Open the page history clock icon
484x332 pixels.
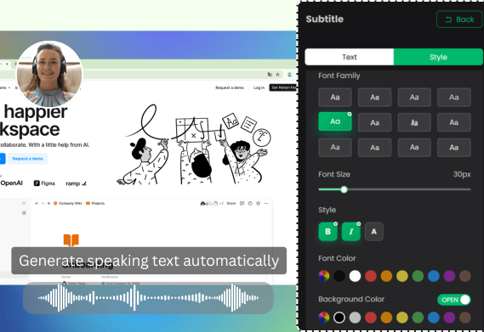(x=250, y=204)
